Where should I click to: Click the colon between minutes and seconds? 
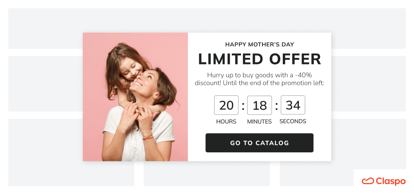(x=276, y=106)
